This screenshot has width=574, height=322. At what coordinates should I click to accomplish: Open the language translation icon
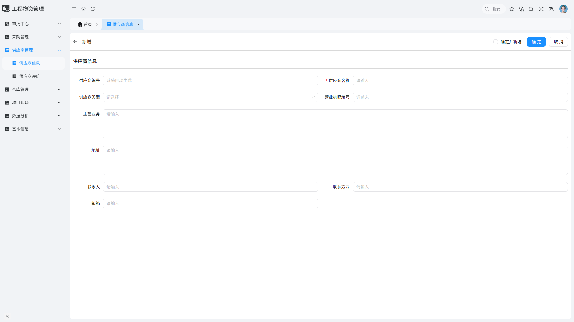point(551,9)
